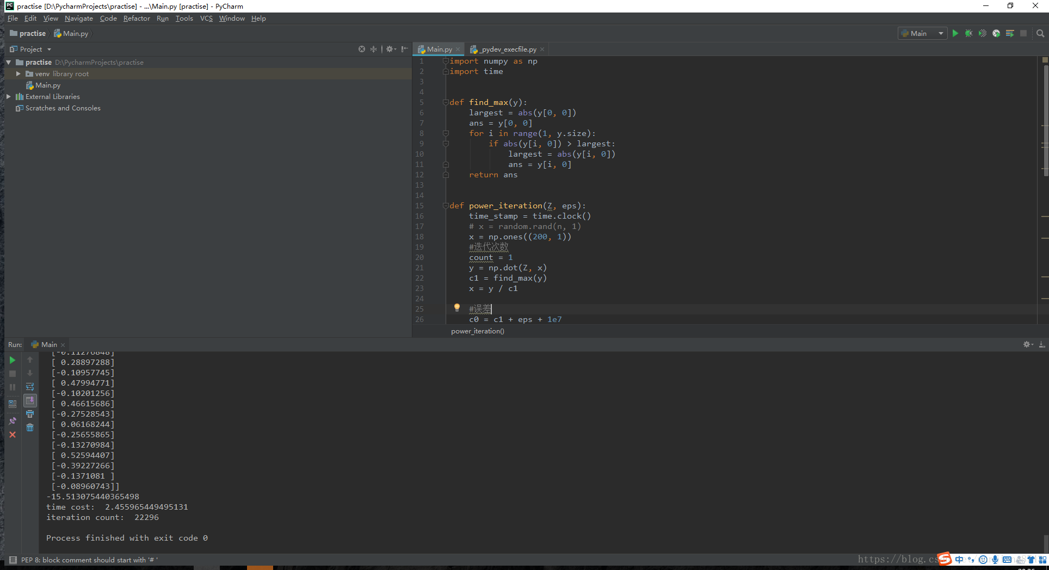Click the scroll from source target icon
This screenshot has height=570, width=1049.
coord(362,49)
